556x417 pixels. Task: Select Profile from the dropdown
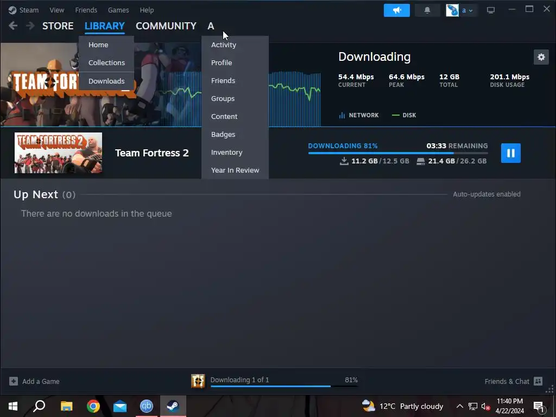point(235,63)
